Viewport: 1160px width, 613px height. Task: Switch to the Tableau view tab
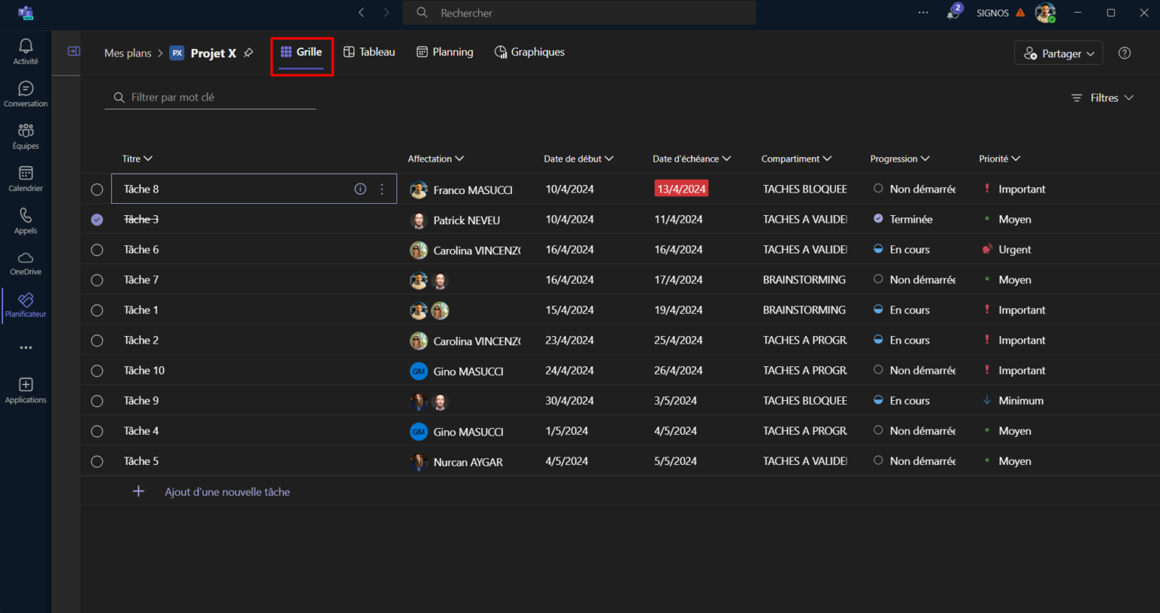click(369, 52)
